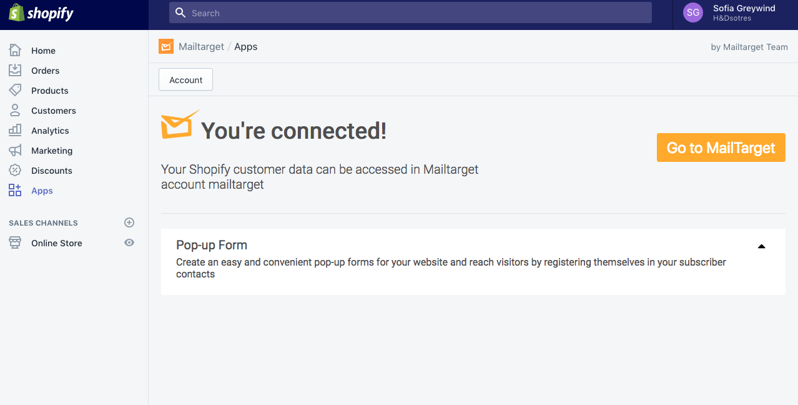
Task: Click the Discounts percent badge icon
Action: pyautogui.click(x=15, y=171)
